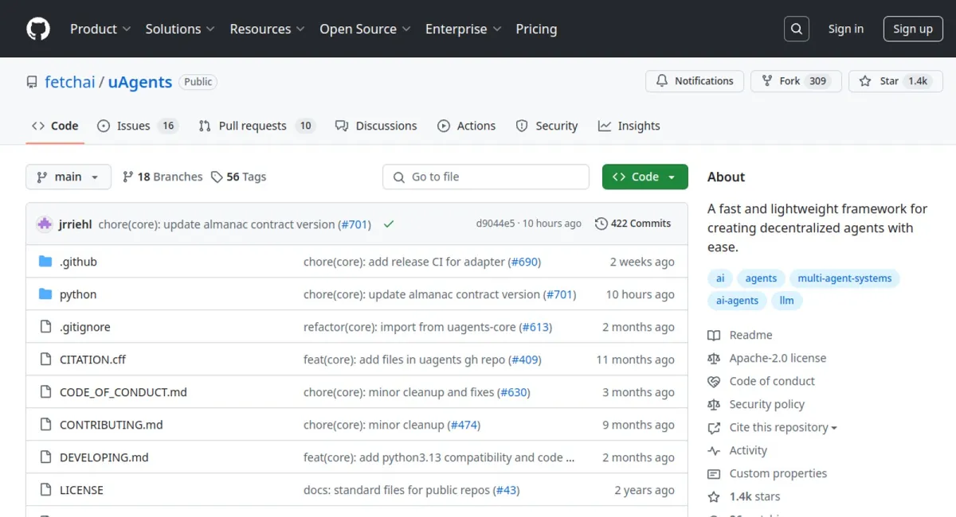Open the fetchai owner link

coord(70,82)
